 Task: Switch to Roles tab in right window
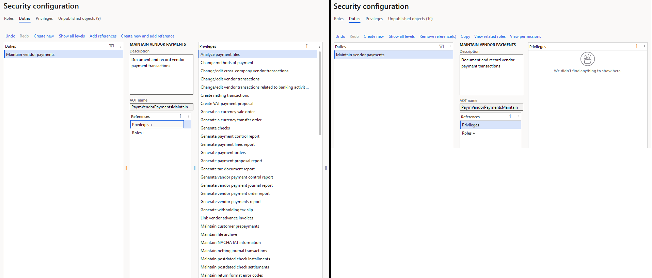click(339, 19)
